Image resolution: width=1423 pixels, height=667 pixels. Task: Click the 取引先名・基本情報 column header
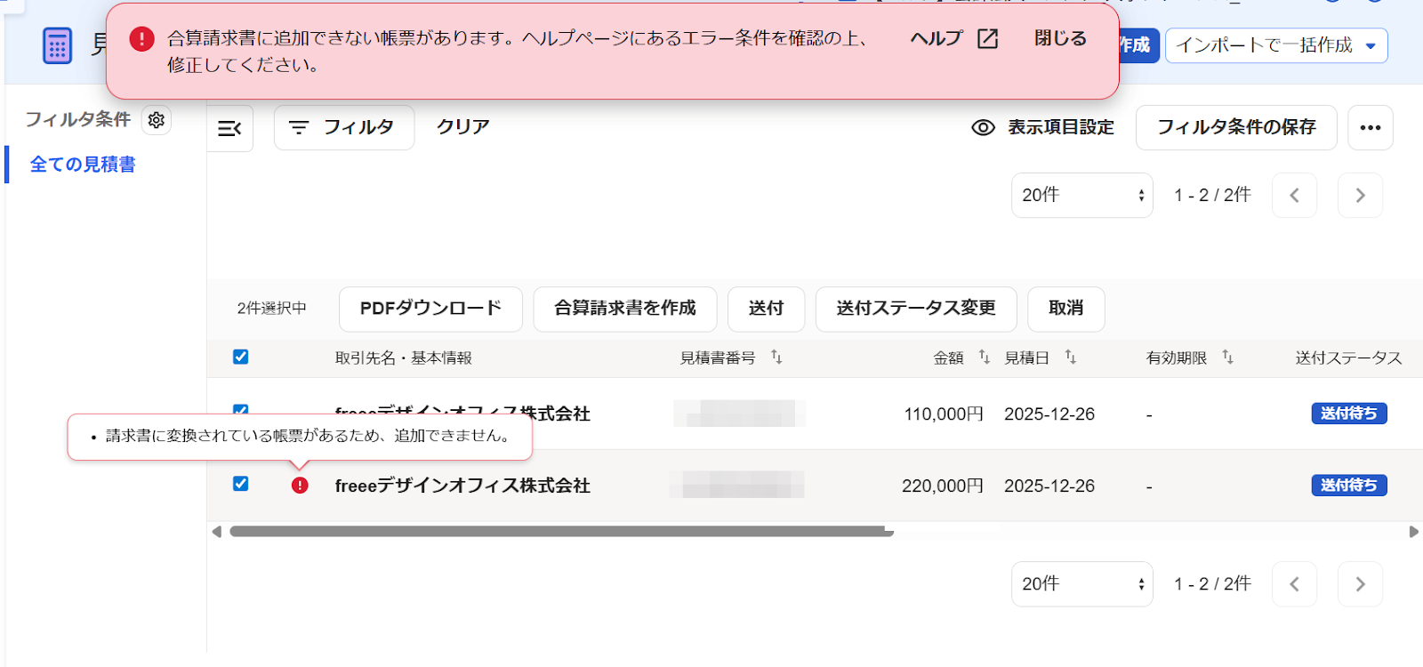coord(403,358)
